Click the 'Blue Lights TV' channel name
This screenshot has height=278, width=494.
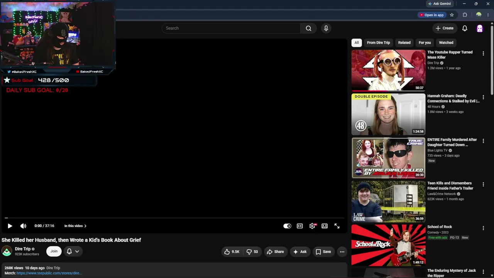coord(437,151)
